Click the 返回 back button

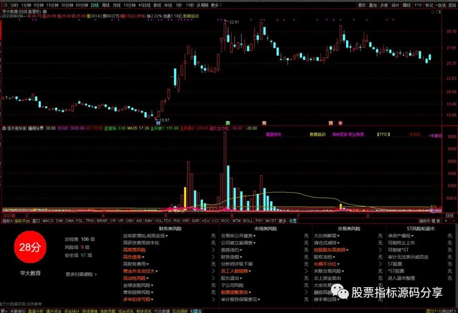coord(452,5)
